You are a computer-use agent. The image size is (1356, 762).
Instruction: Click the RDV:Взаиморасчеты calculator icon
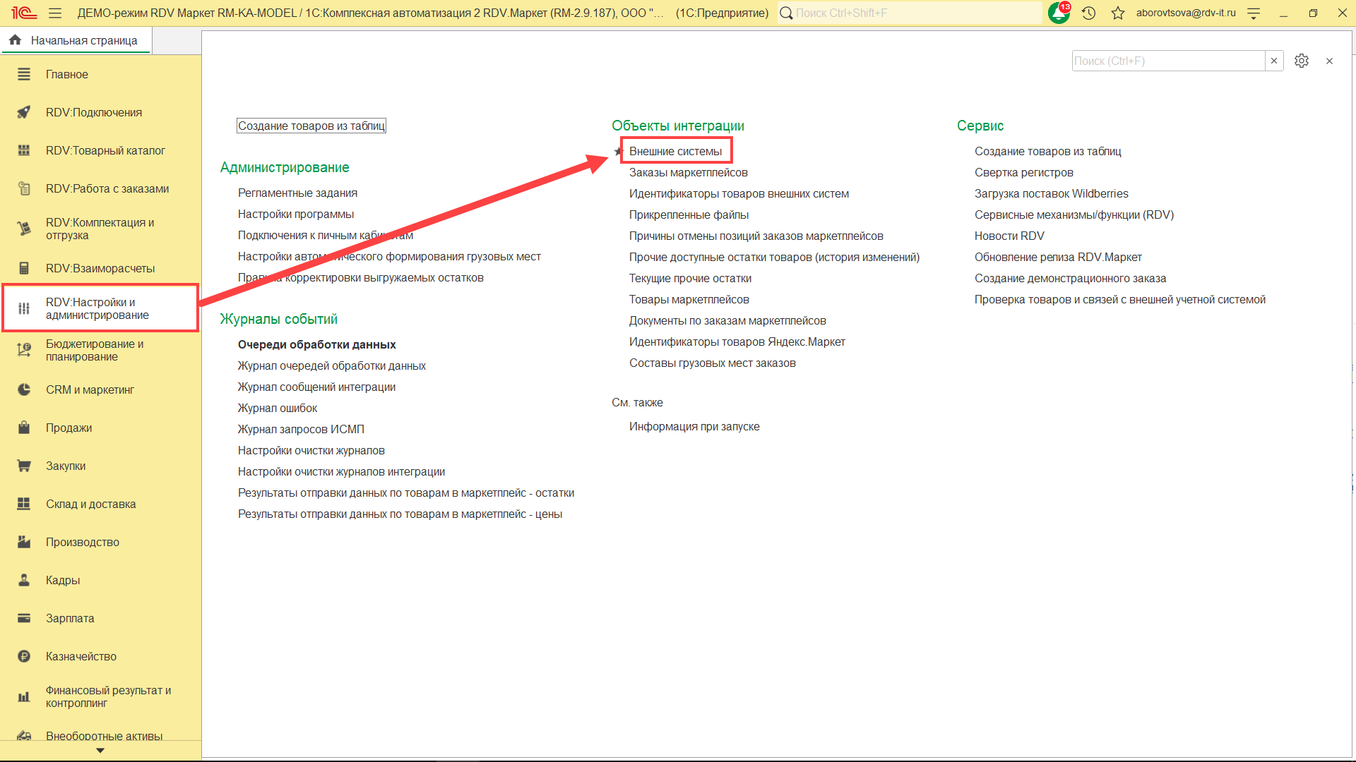coord(24,268)
